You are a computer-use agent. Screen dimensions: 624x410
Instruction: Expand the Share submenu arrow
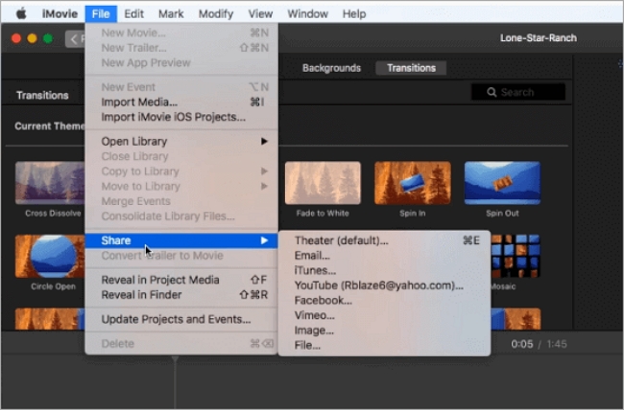[264, 240]
